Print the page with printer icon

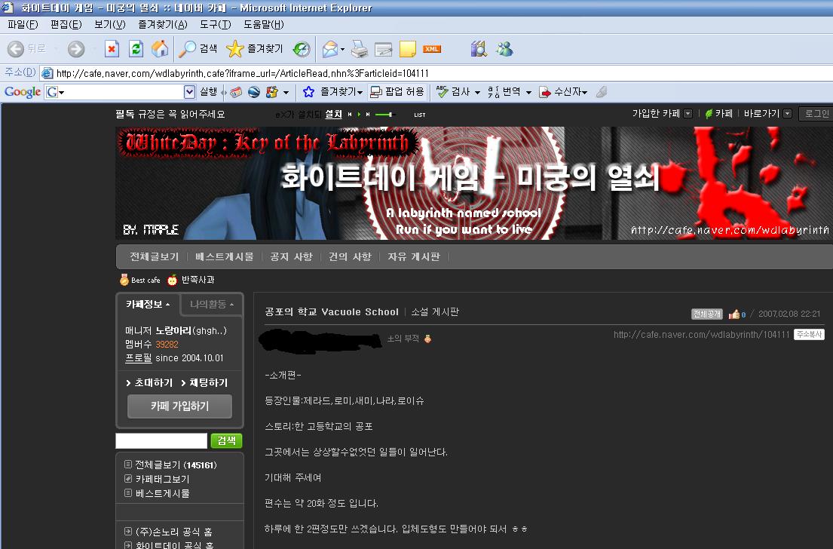[360, 49]
